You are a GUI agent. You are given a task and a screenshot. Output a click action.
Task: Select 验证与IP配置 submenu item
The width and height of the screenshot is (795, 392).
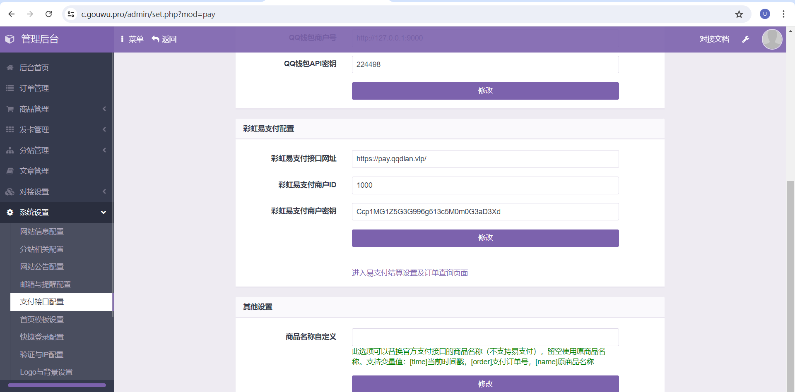pyautogui.click(x=42, y=355)
